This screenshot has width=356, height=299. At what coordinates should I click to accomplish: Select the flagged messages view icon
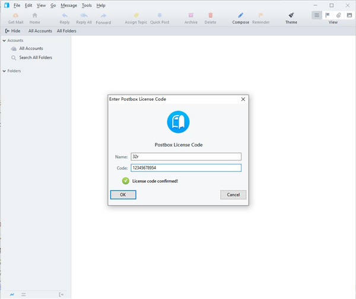pyautogui.click(x=328, y=15)
